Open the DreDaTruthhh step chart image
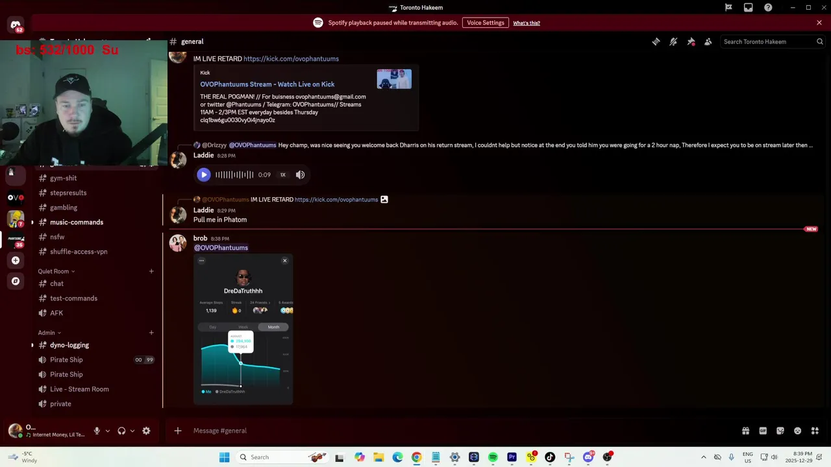This screenshot has width=831, height=467. click(x=243, y=329)
